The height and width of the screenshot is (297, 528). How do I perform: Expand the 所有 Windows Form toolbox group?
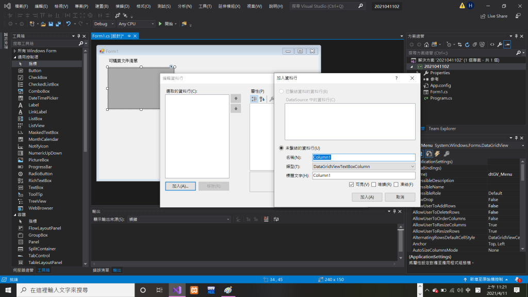pos(15,51)
